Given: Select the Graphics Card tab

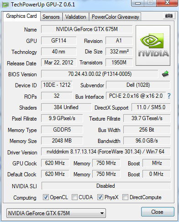Looking at the screenshot, I should pos(21,16).
